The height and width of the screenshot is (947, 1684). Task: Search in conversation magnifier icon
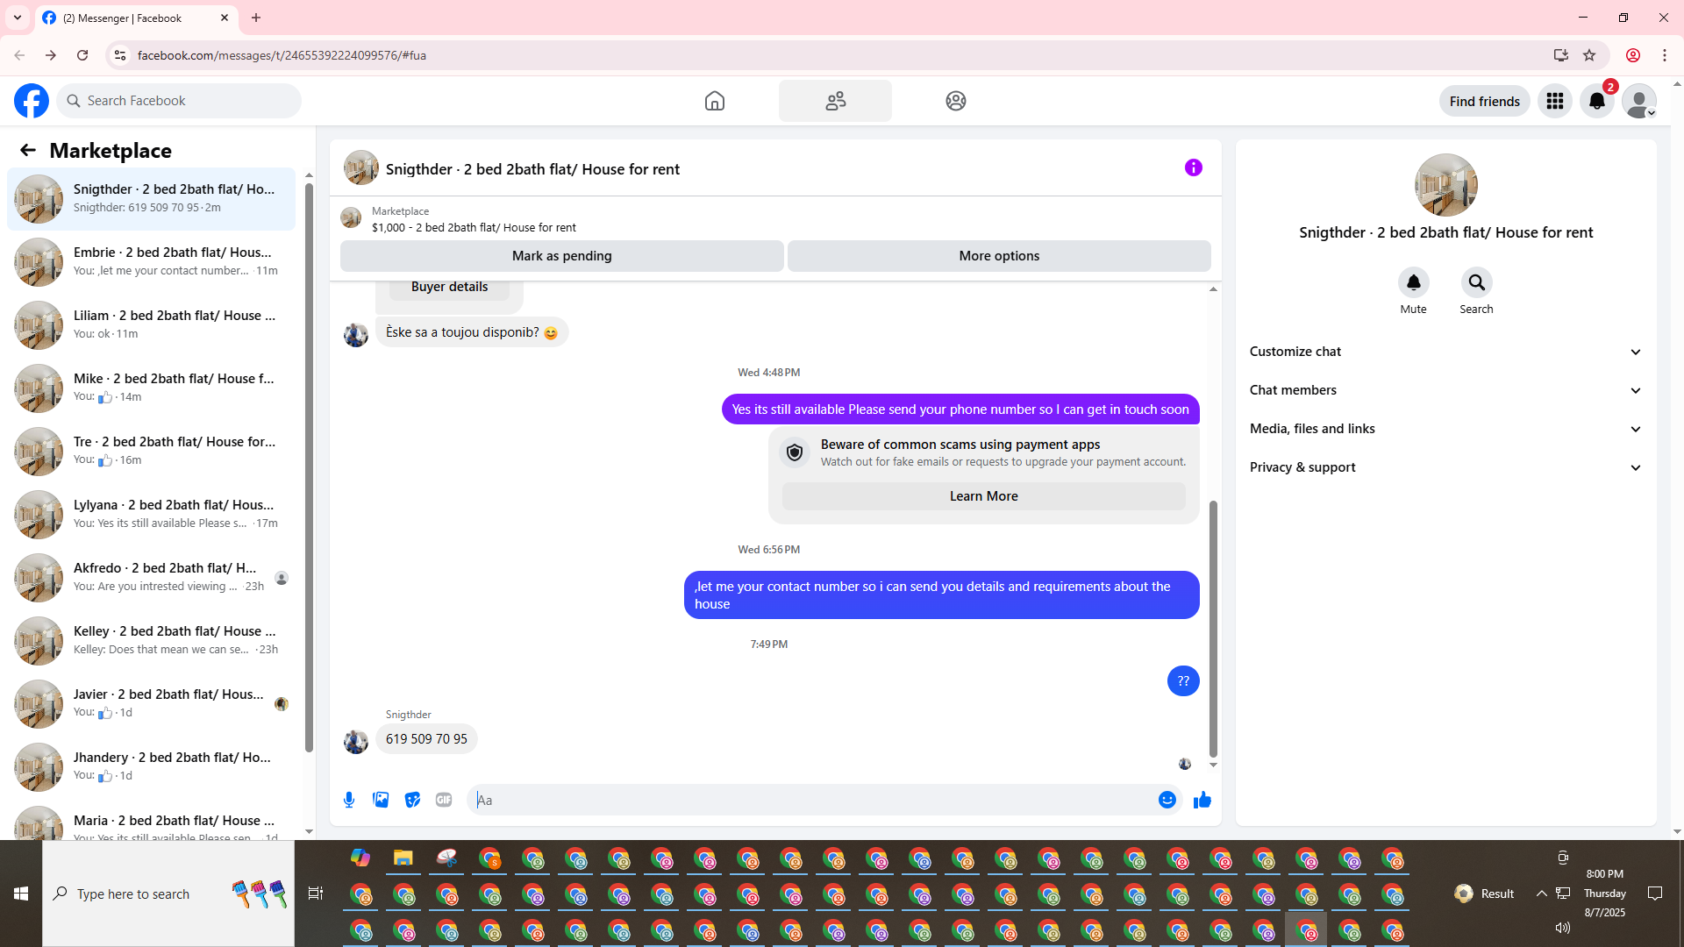point(1476,283)
